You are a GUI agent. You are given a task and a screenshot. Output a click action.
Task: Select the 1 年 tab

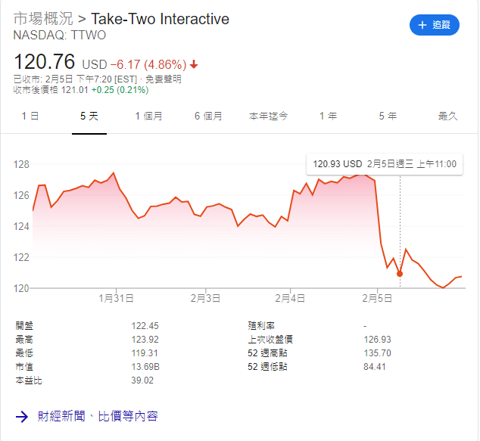328,116
